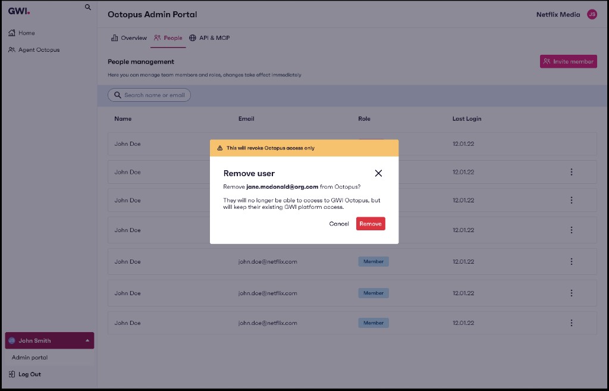This screenshot has width=609, height=391.
Task: Click the Member badge in the fifth row
Action: [373, 262]
